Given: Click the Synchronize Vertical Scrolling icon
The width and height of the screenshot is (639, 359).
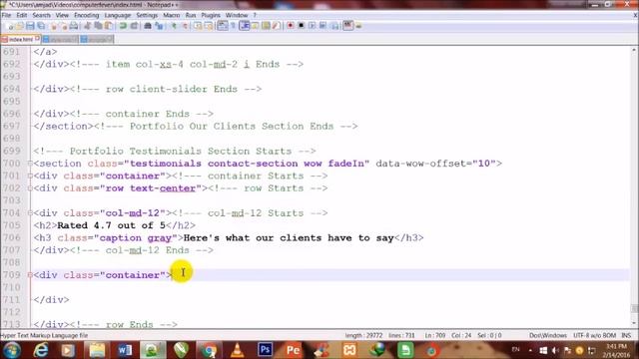Looking at the screenshot, I should coord(198,26).
